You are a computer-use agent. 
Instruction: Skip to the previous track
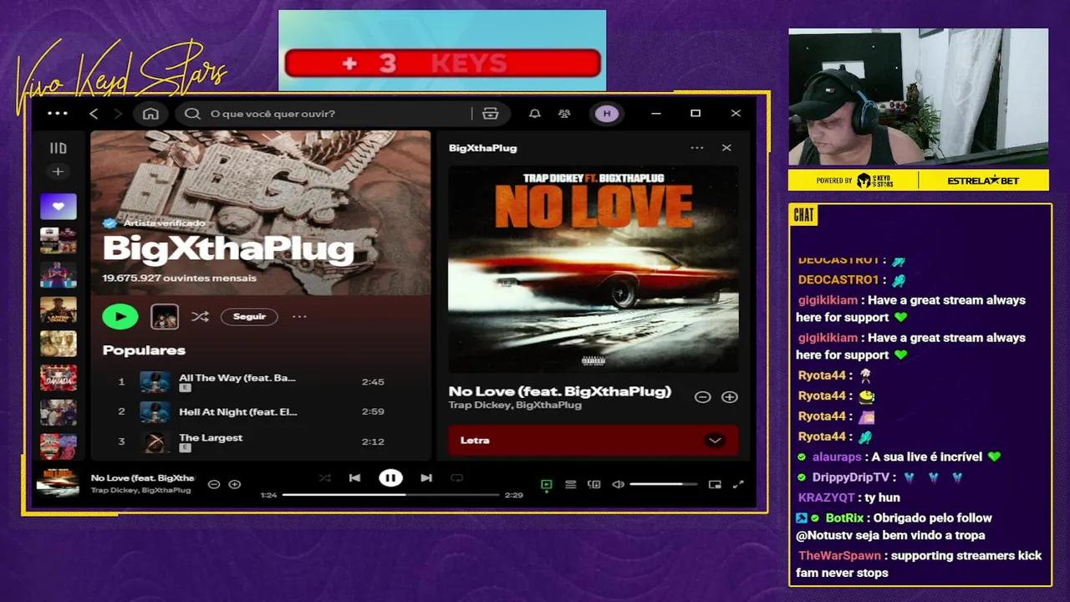(x=354, y=478)
